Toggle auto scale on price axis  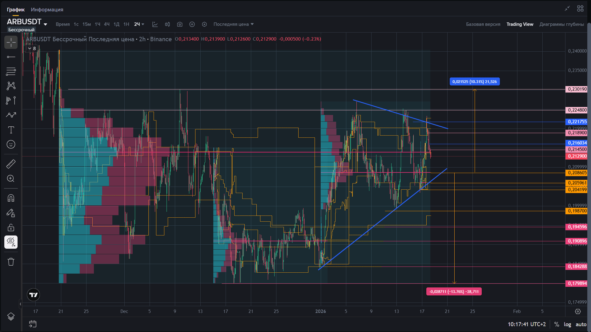pyautogui.click(x=581, y=324)
